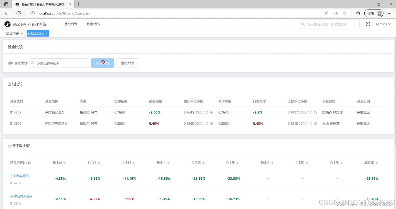The width and height of the screenshot is (396, 209).
Task: Open the 访客 profile menu in the browser
Action: pyautogui.click(x=374, y=13)
